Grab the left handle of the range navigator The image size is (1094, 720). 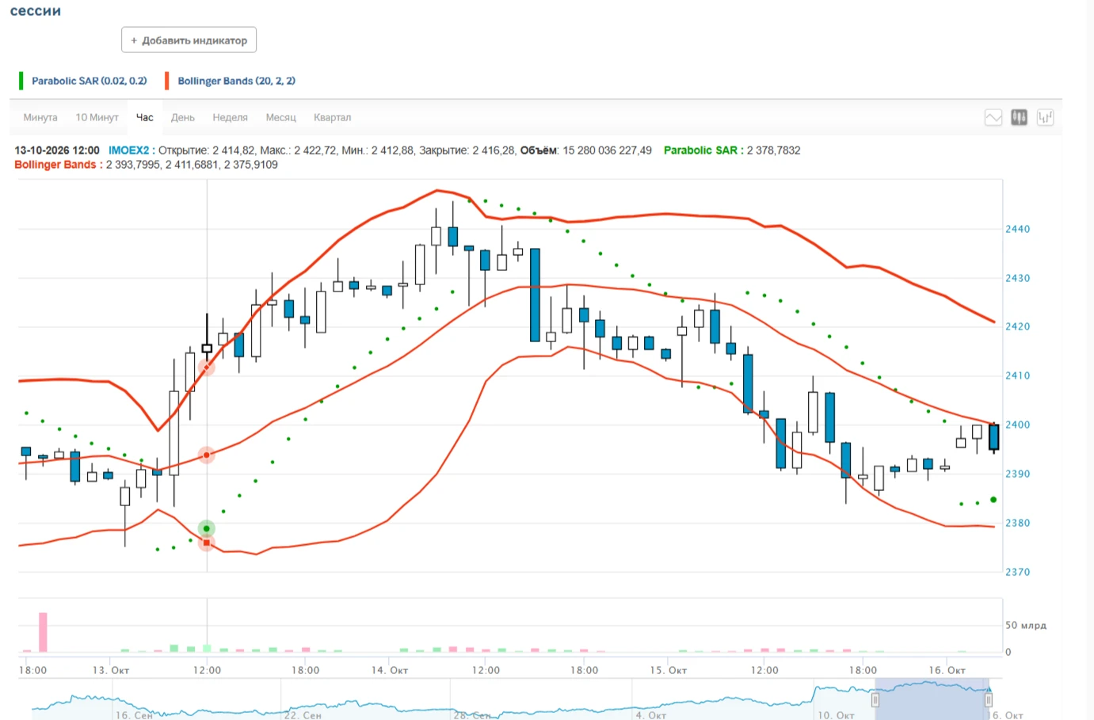pyautogui.click(x=875, y=700)
